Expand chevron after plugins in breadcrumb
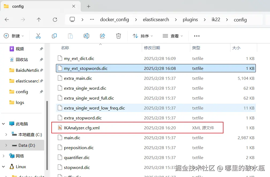 (x=205, y=20)
